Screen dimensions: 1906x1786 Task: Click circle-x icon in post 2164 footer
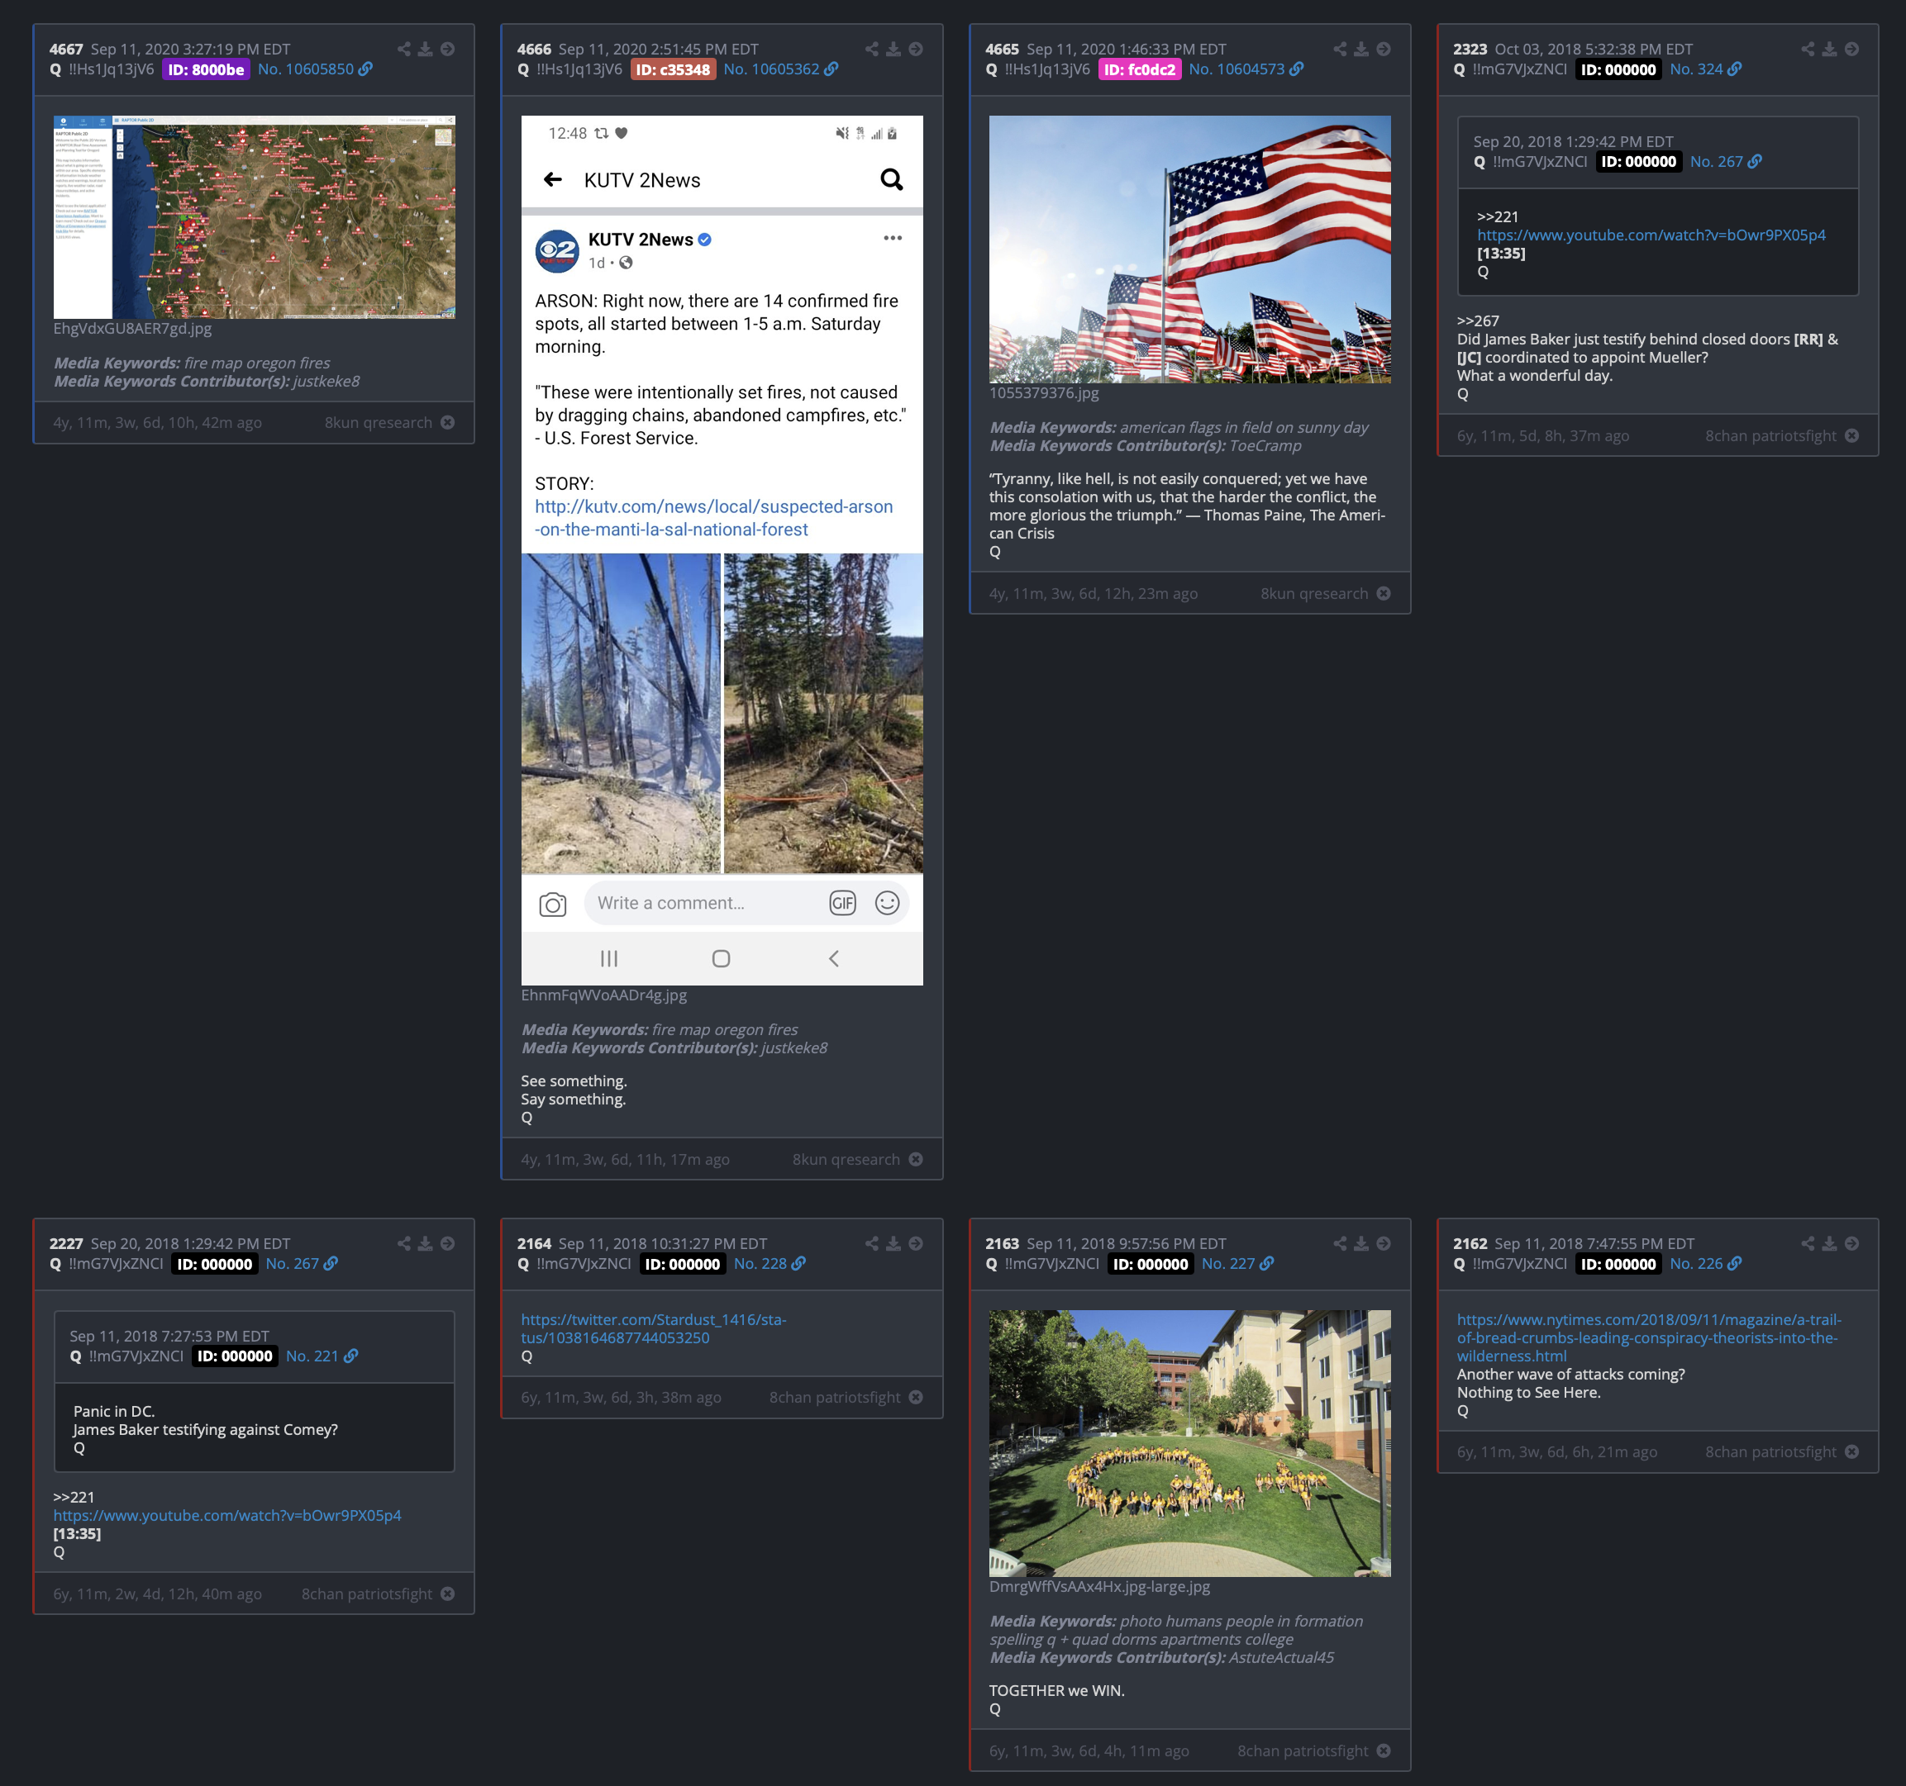pos(916,1398)
